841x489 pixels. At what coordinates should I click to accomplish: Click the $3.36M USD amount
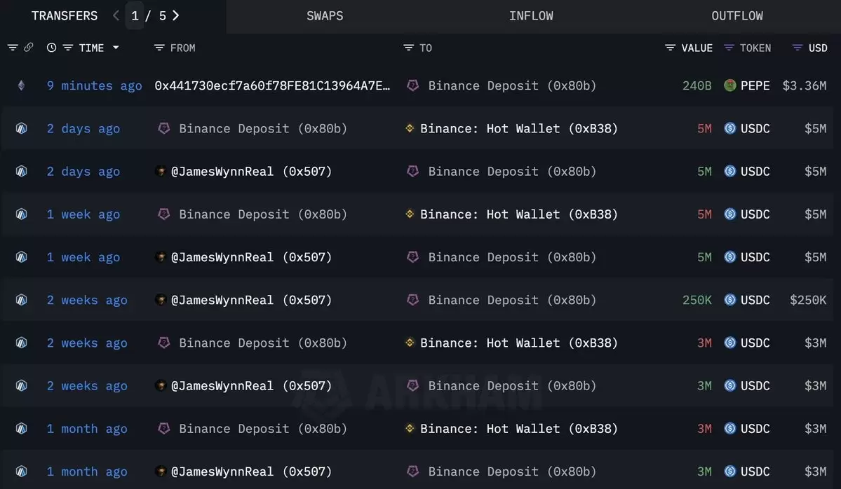804,85
